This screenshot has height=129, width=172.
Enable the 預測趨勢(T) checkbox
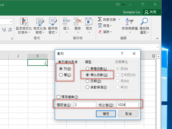pyautogui.click(x=59, y=97)
